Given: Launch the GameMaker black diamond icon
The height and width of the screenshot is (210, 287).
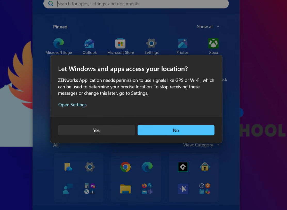Looking at the screenshot, I should (x=183, y=167).
